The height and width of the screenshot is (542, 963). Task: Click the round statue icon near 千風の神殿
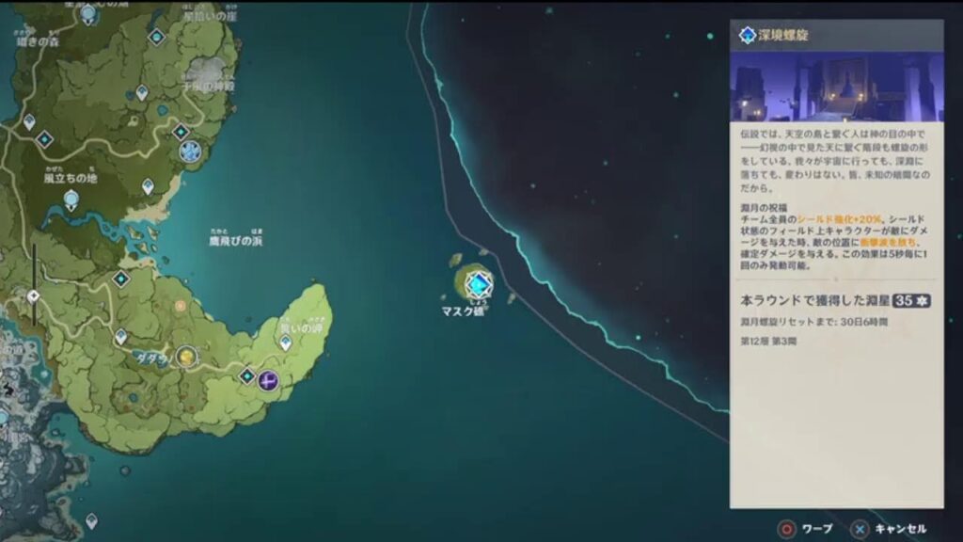(x=190, y=151)
